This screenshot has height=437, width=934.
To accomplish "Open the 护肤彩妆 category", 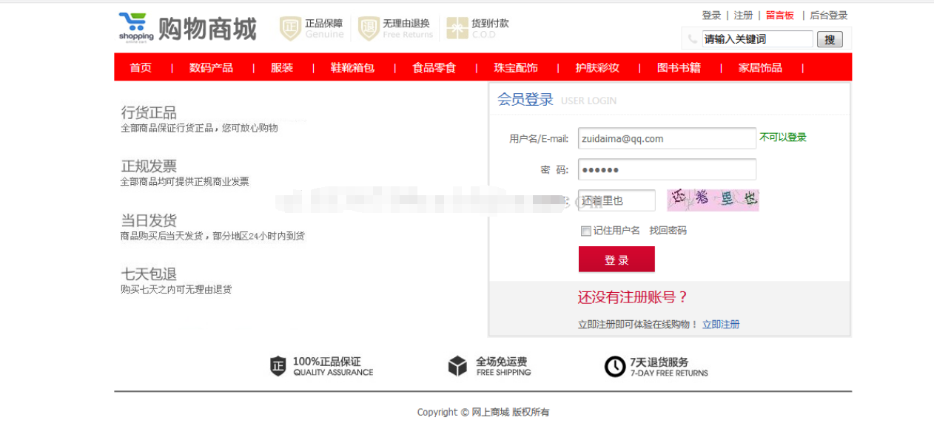I will coord(597,67).
